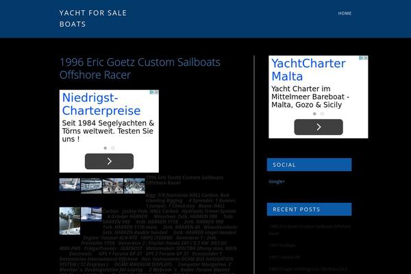This screenshot has width=411, height=274.
Task: Open the second thumbnail in the top row
Action: click(x=91, y=186)
